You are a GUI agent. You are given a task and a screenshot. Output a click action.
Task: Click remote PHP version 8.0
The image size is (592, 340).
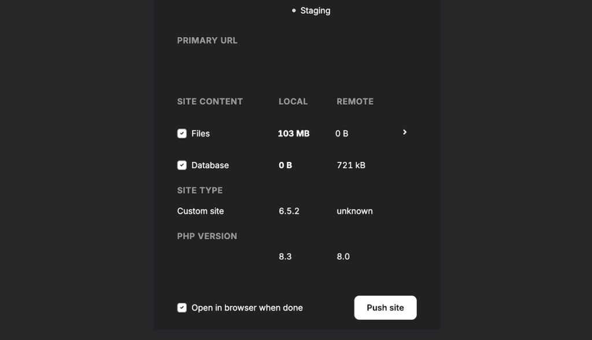pos(343,256)
